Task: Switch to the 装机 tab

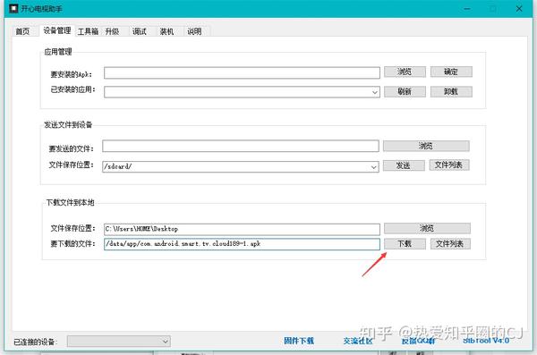Action: coord(166,31)
